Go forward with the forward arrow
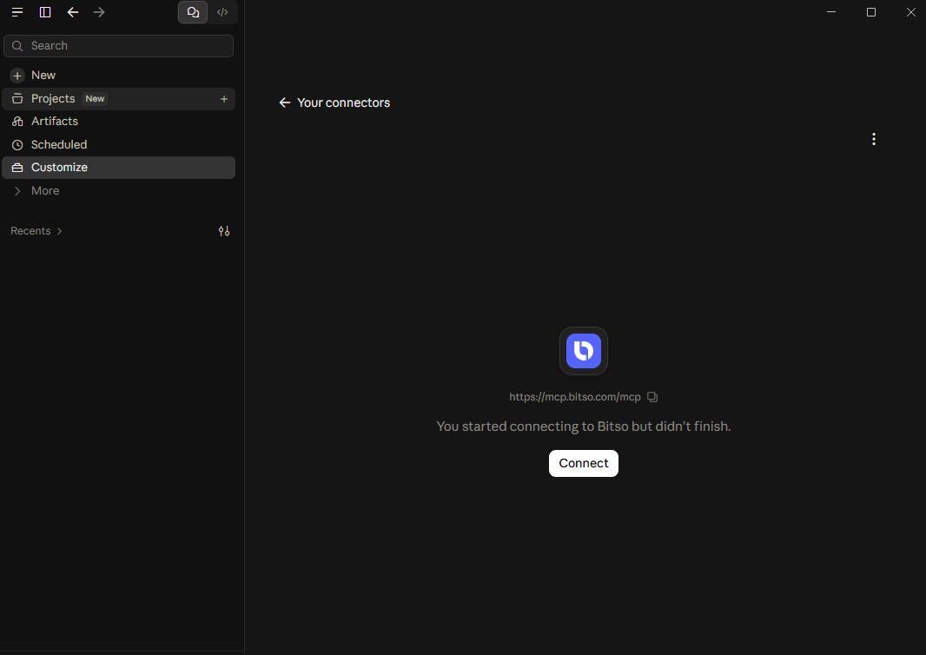The image size is (926, 655). tap(99, 12)
